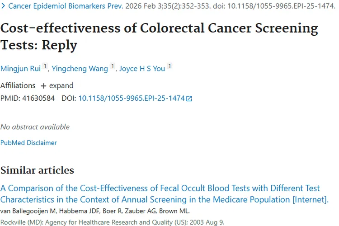The height and width of the screenshot is (226, 339).
Task: Open the DOI link 10.1158/1055-9965.EPI-25-1474
Action: 132,98
